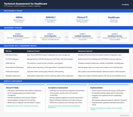Click the Message parsing, FHIR API development cell
This screenshot has height=117, width=133.
click(x=50, y=59)
